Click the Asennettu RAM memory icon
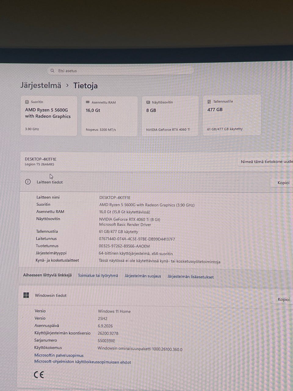The width and height of the screenshot is (293, 391). [88, 102]
